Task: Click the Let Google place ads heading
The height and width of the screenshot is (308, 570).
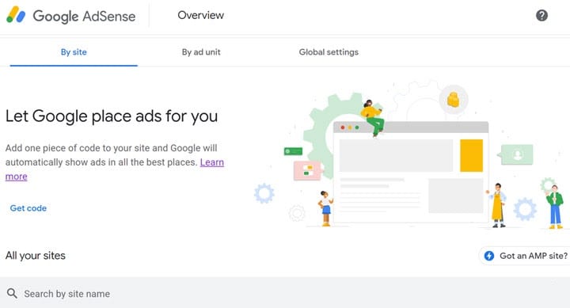Action: [x=112, y=116]
